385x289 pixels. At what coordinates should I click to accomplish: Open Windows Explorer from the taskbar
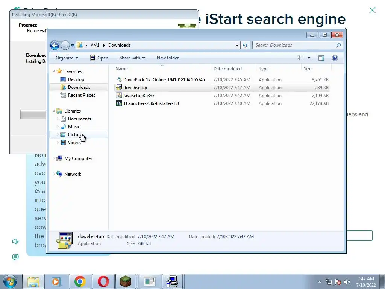click(x=33, y=281)
